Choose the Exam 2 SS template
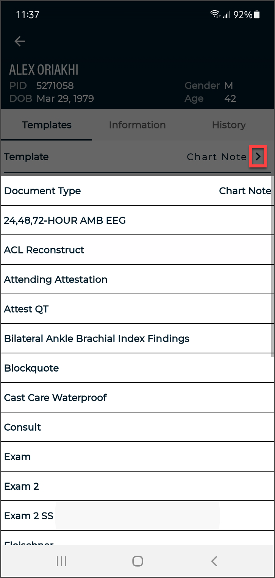Viewport: 275px width, 578px height. coord(29,516)
